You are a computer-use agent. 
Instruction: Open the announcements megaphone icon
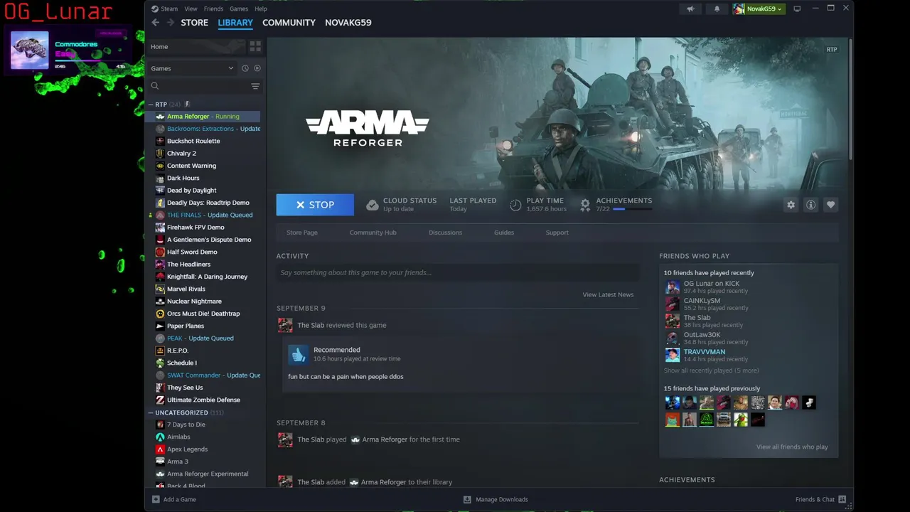[x=690, y=9]
